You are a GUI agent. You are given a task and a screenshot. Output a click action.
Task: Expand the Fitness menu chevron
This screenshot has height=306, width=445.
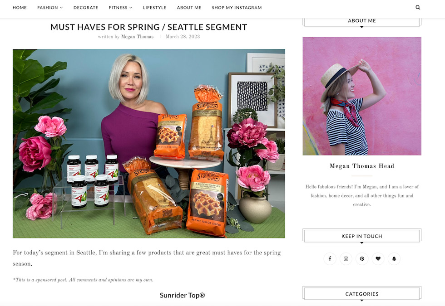131,8
